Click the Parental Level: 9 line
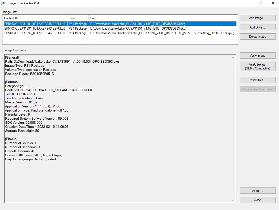 coord(17,114)
